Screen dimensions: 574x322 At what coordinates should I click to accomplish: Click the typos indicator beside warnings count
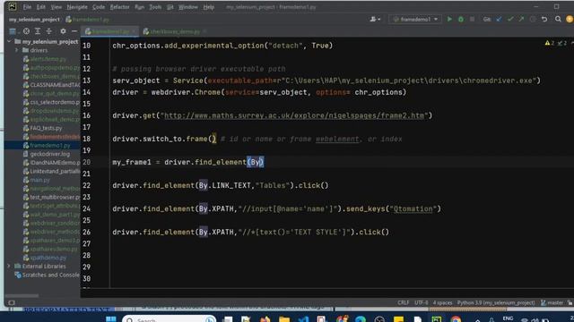click(x=562, y=43)
